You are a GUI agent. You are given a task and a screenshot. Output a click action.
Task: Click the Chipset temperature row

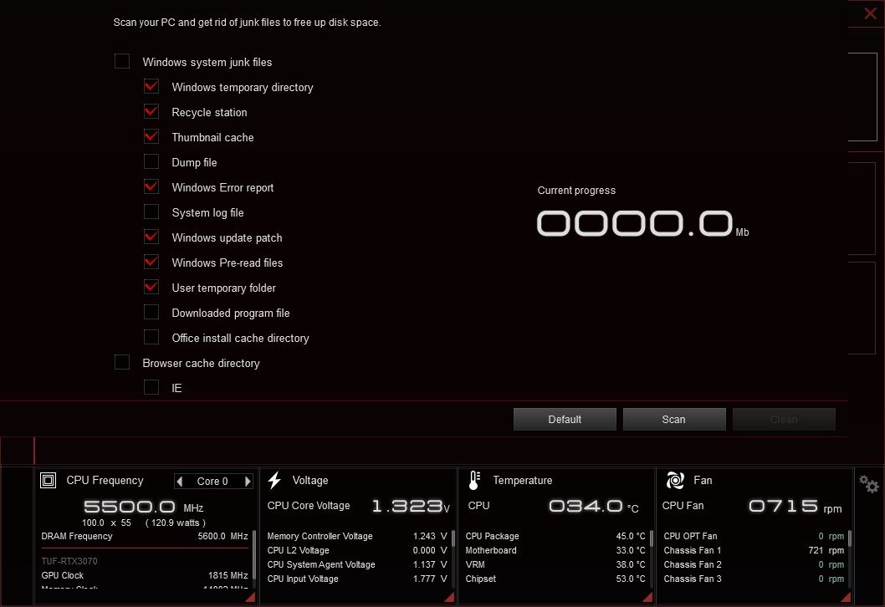coord(555,579)
